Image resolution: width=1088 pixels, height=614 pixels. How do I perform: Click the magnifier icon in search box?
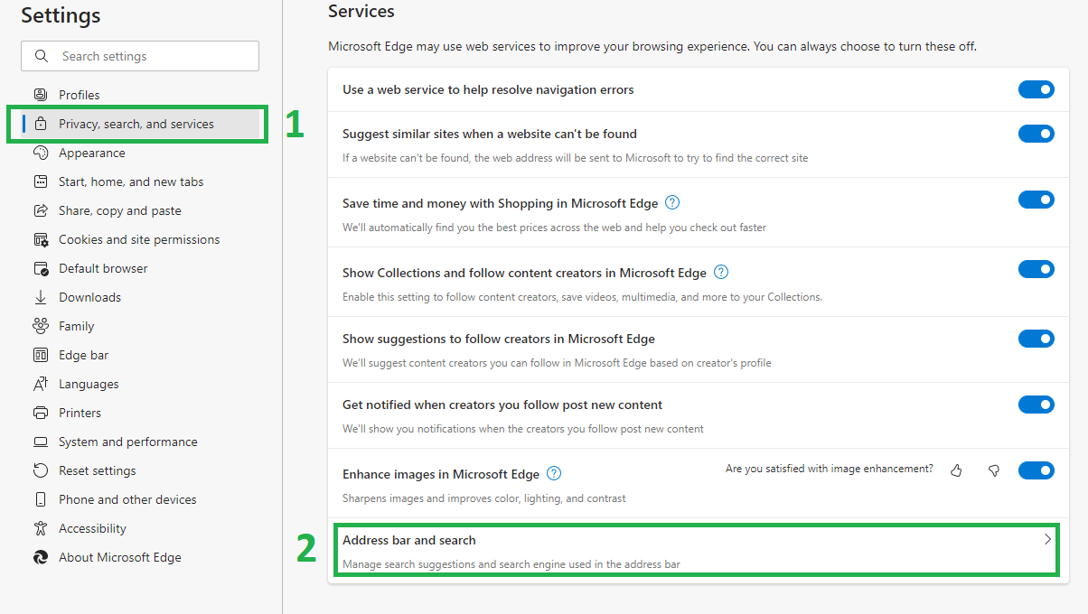[x=42, y=56]
